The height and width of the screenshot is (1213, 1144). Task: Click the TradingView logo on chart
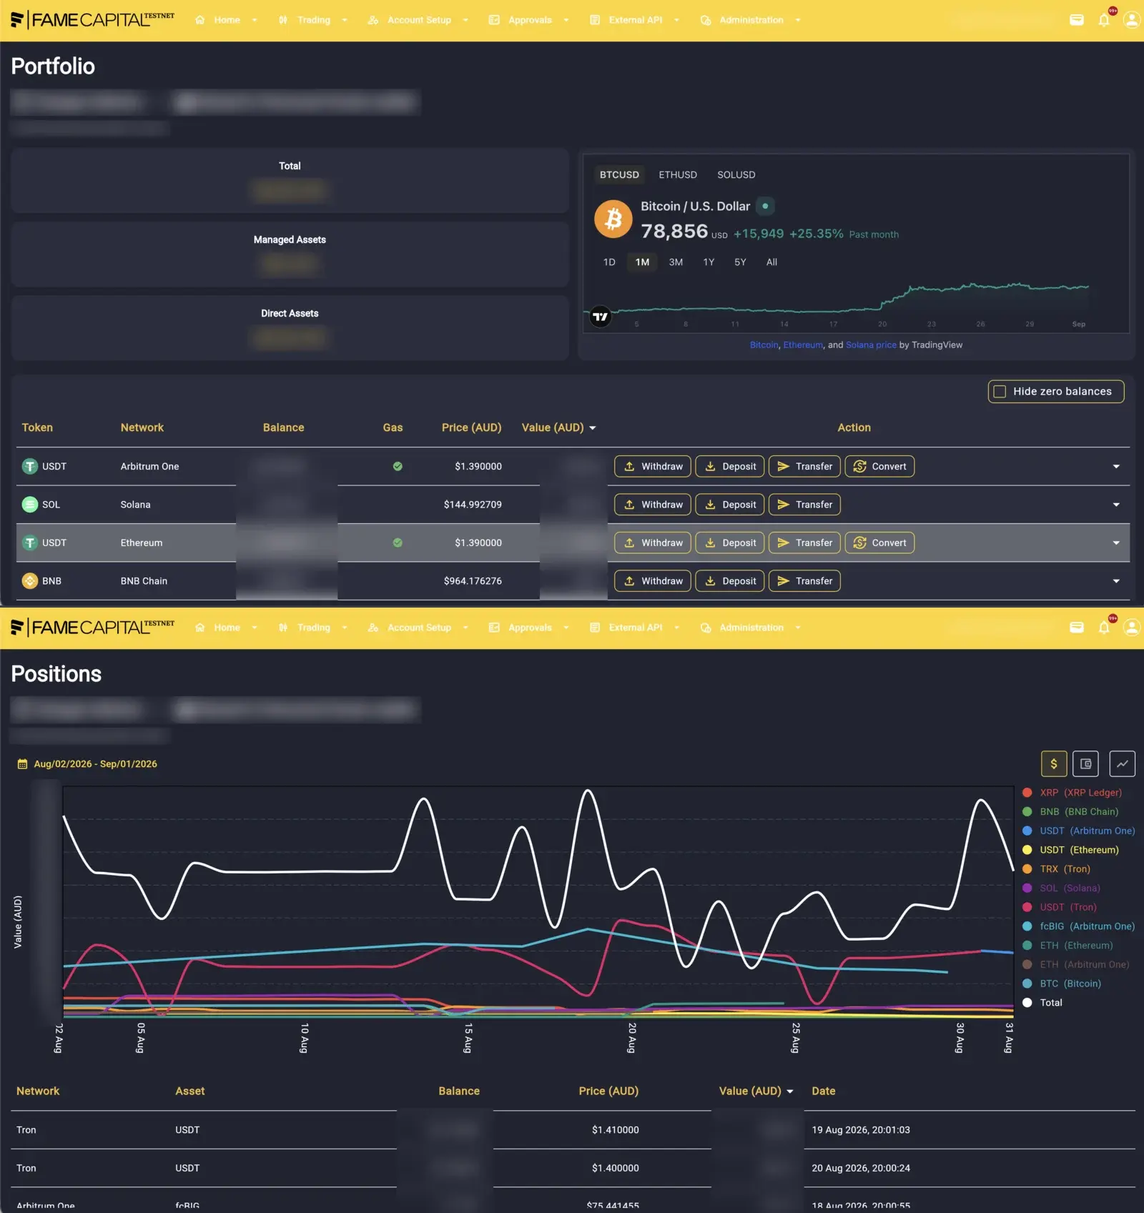[601, 317]
